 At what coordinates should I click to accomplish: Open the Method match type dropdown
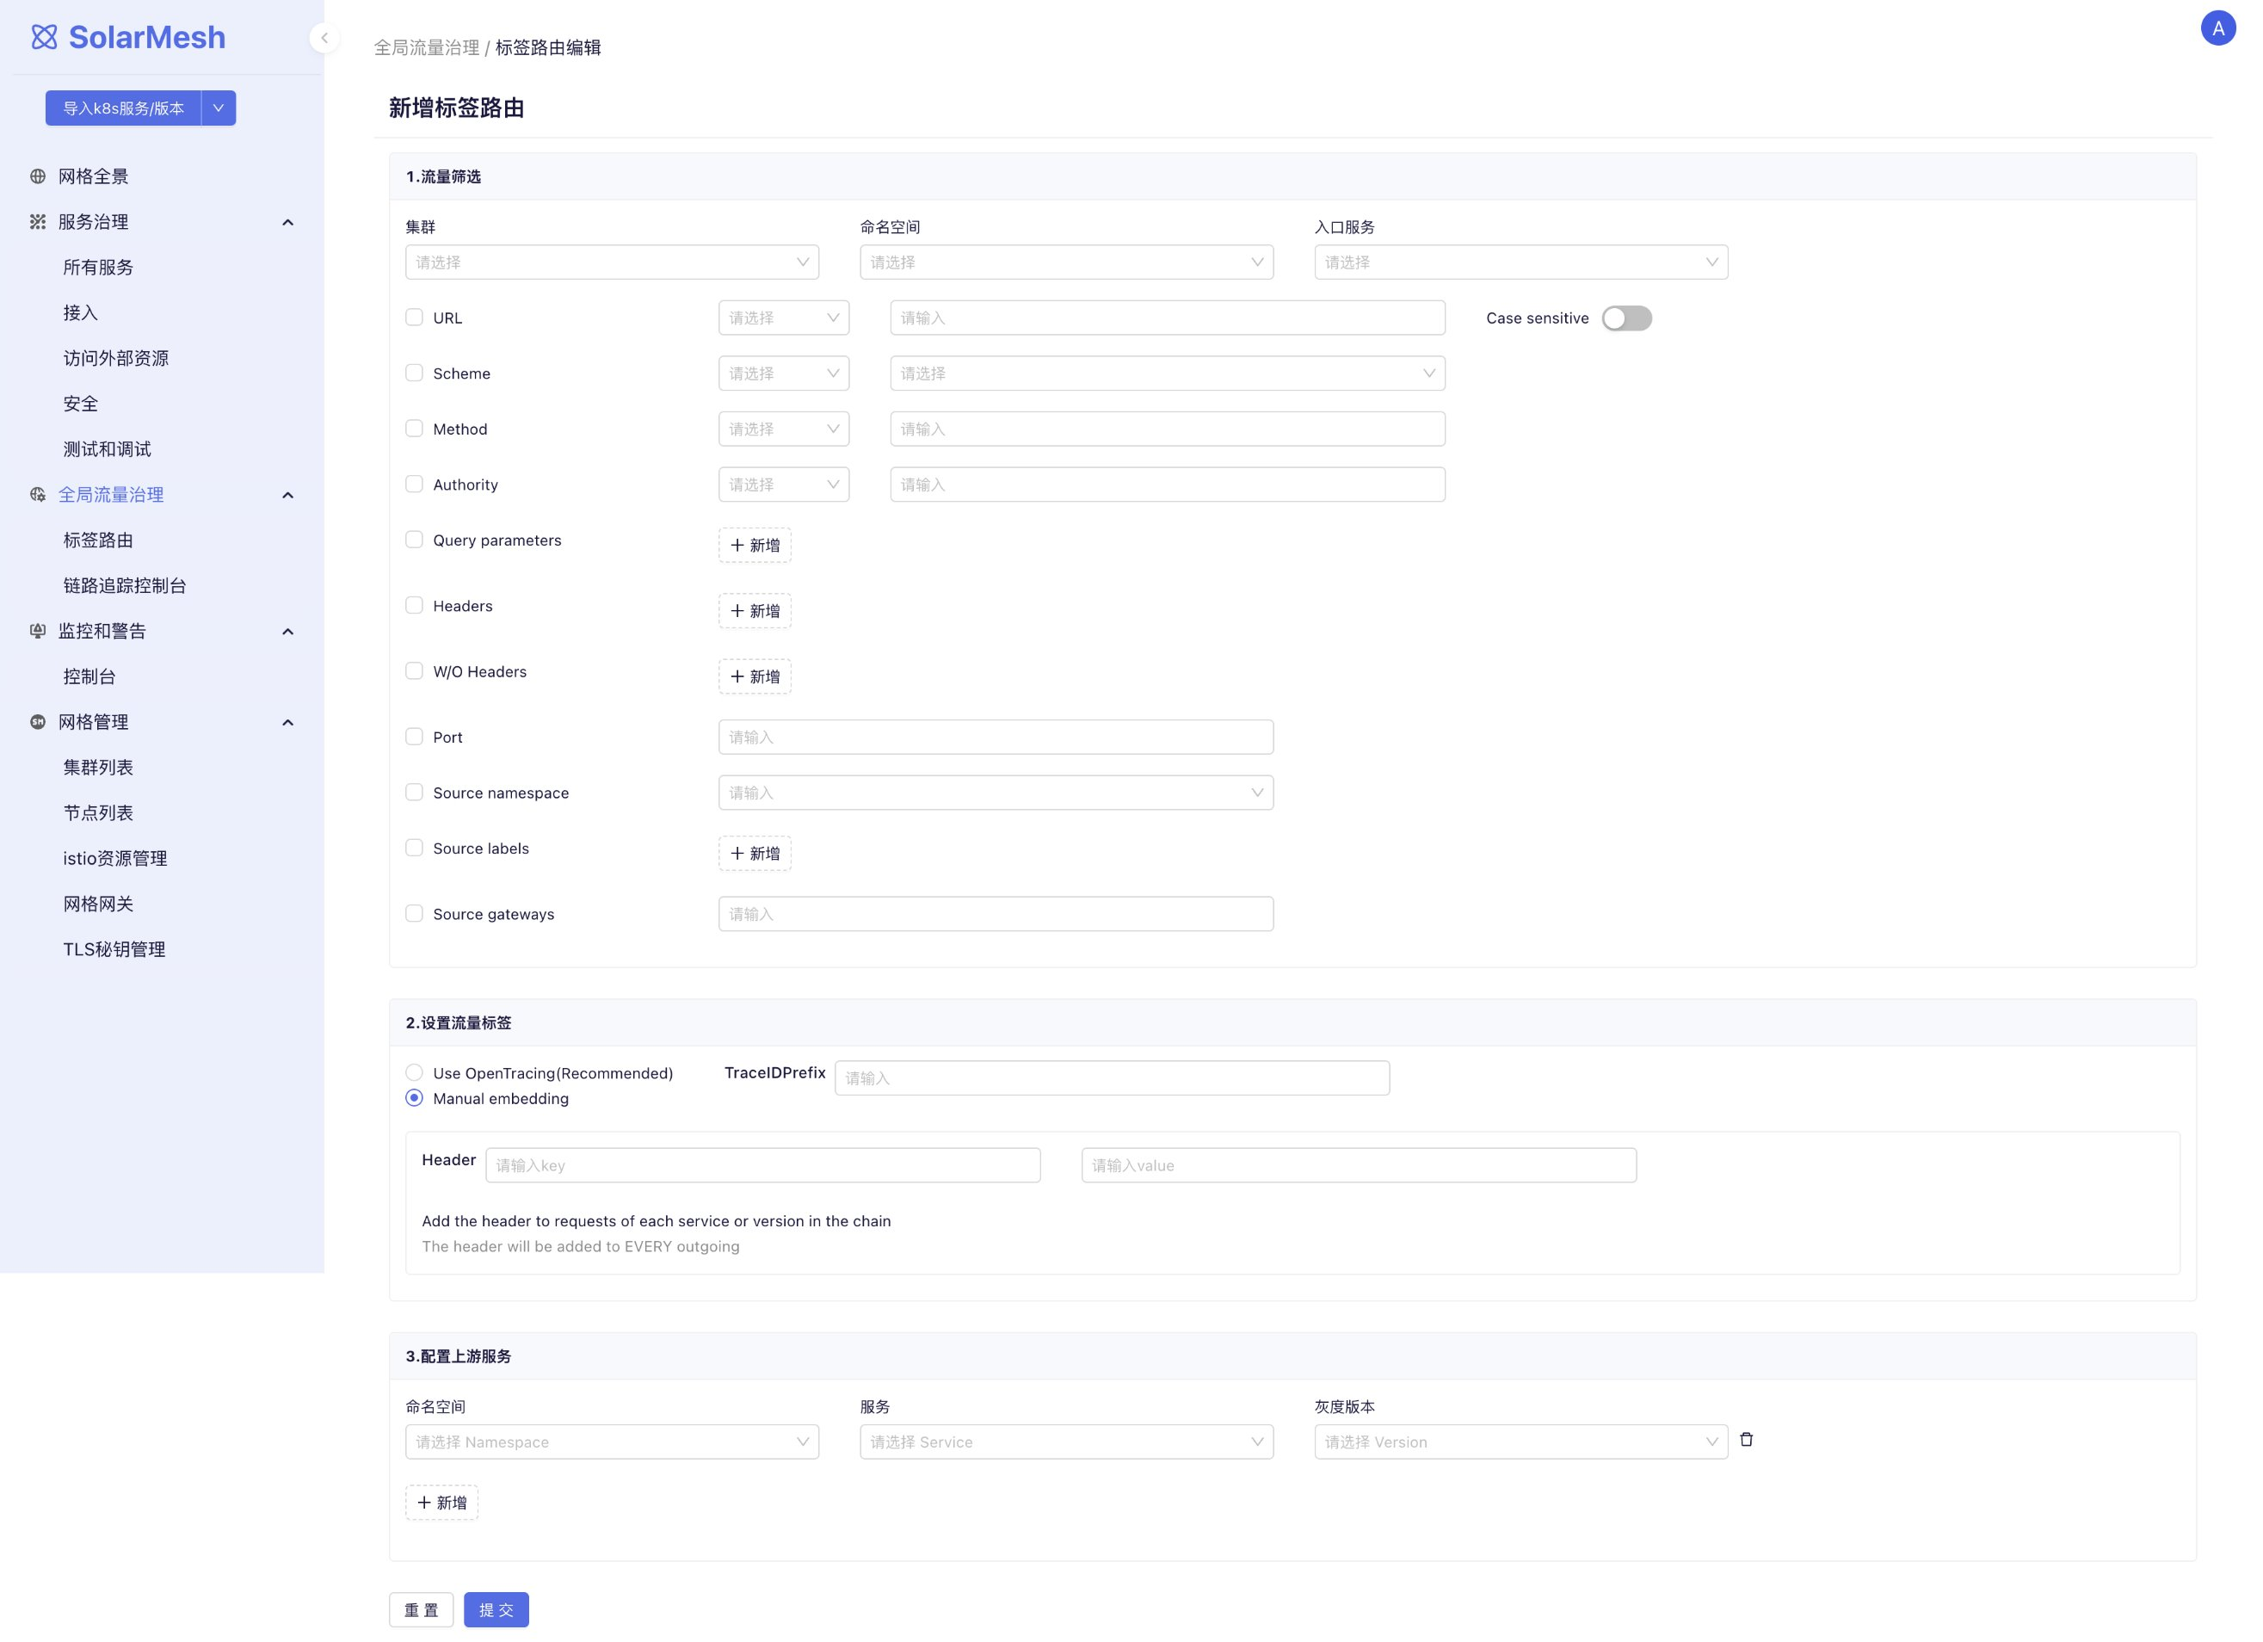click(x=783, y=429)
